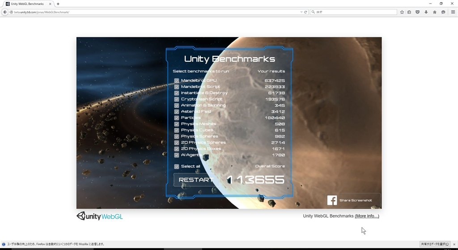Click the RESTART button
This screenshot has height=250, width=458.
[196, 180]
